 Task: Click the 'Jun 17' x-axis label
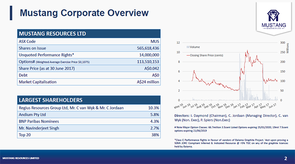click(x=273, y=106)
